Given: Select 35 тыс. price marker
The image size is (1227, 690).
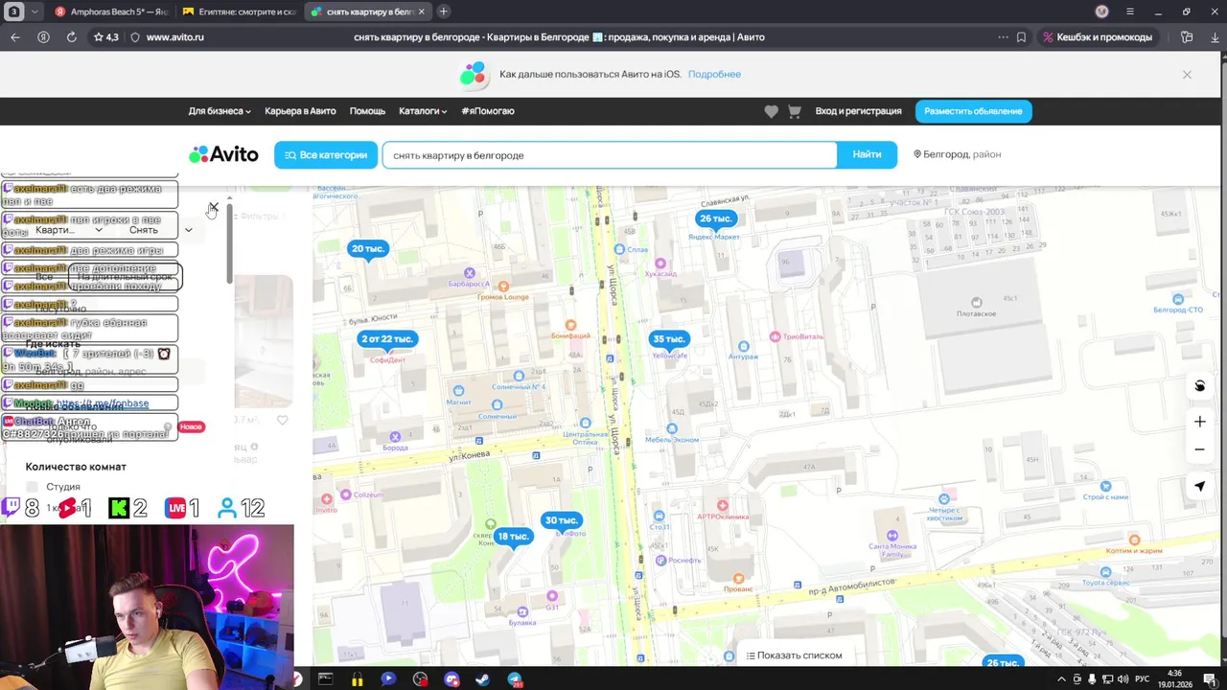Looking at the screenshot, I should click(668, 339).
